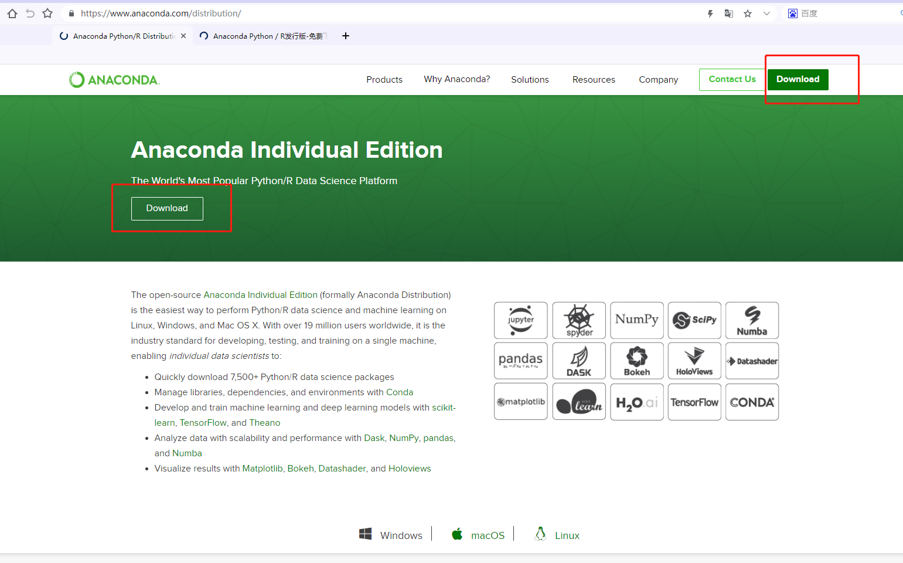This screenshot has width=903, height=563.
Task: Click the Apple logo icon
Action: (457, 534)
